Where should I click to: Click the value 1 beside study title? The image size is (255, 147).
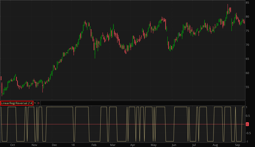click(x=35, y=103)
